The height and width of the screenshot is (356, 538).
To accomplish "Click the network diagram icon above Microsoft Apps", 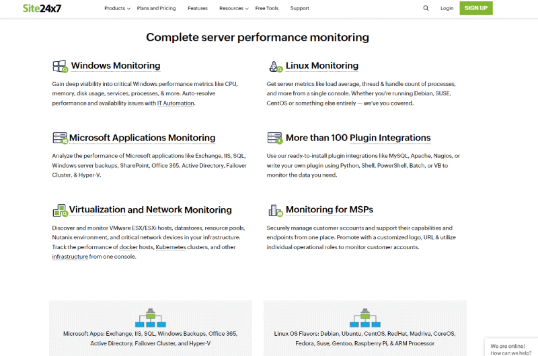I will [150, 318].
